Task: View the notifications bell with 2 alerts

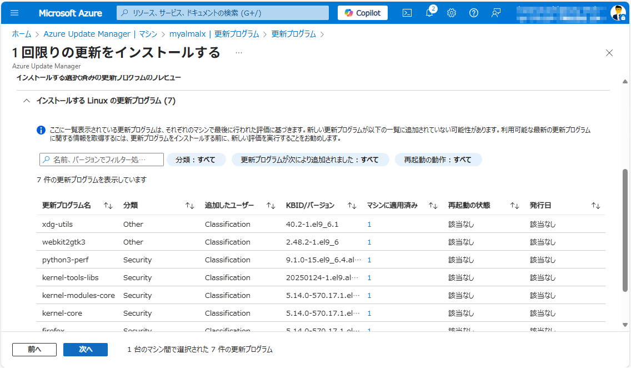Action: [429, 12]
